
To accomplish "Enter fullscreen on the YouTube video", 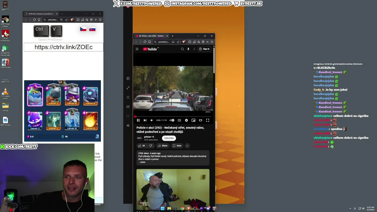I will pos(208,120).
